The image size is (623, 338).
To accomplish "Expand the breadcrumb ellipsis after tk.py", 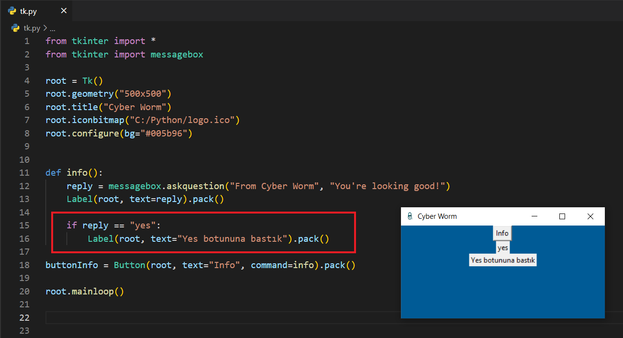I will [x=53, y=28].
